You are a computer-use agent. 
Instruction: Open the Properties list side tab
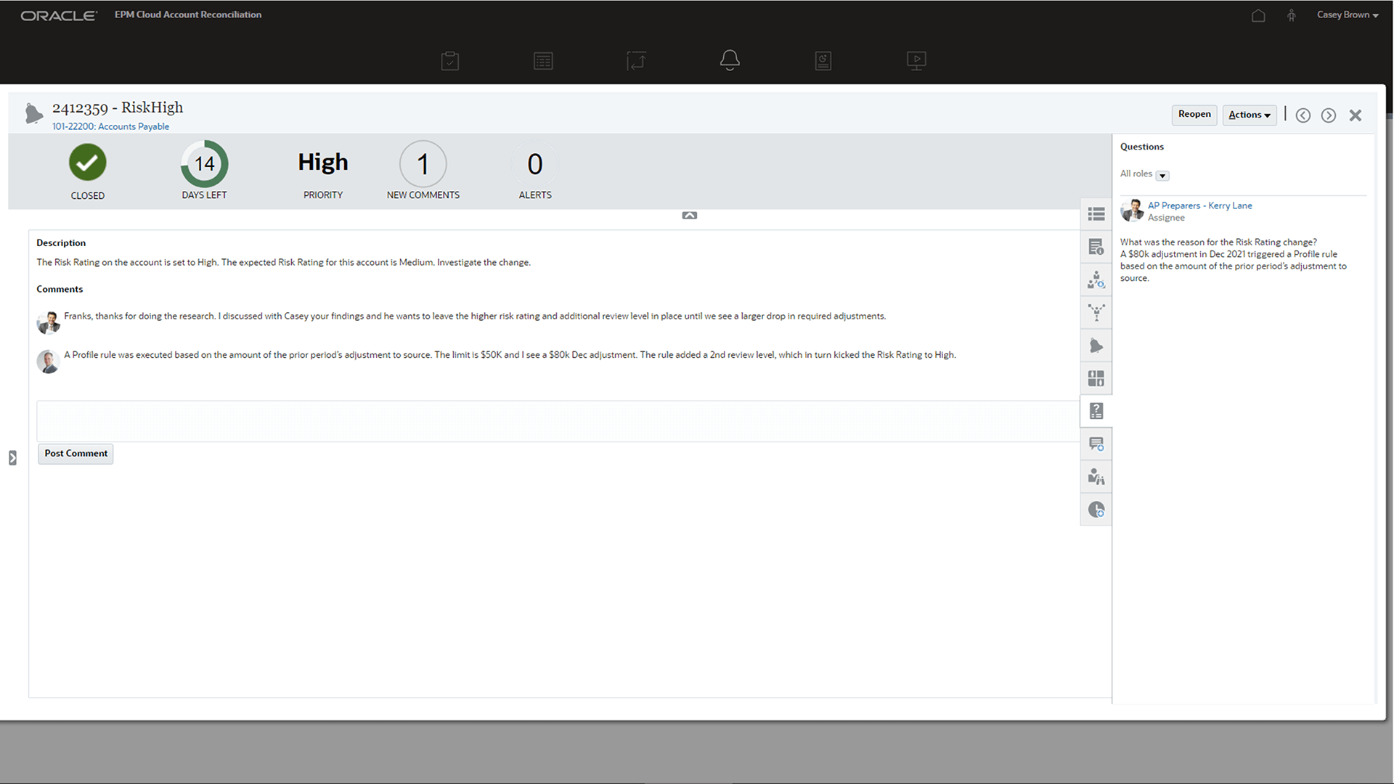tap(1096, 214)
